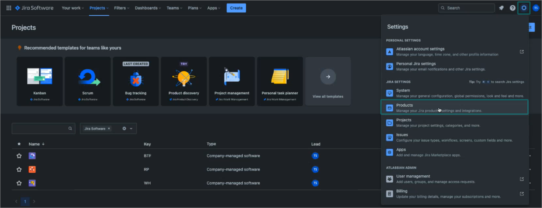The height and width of the screenshot is (208, 542).
Task: Open the help question mark icon
Action: pos(513,8)
